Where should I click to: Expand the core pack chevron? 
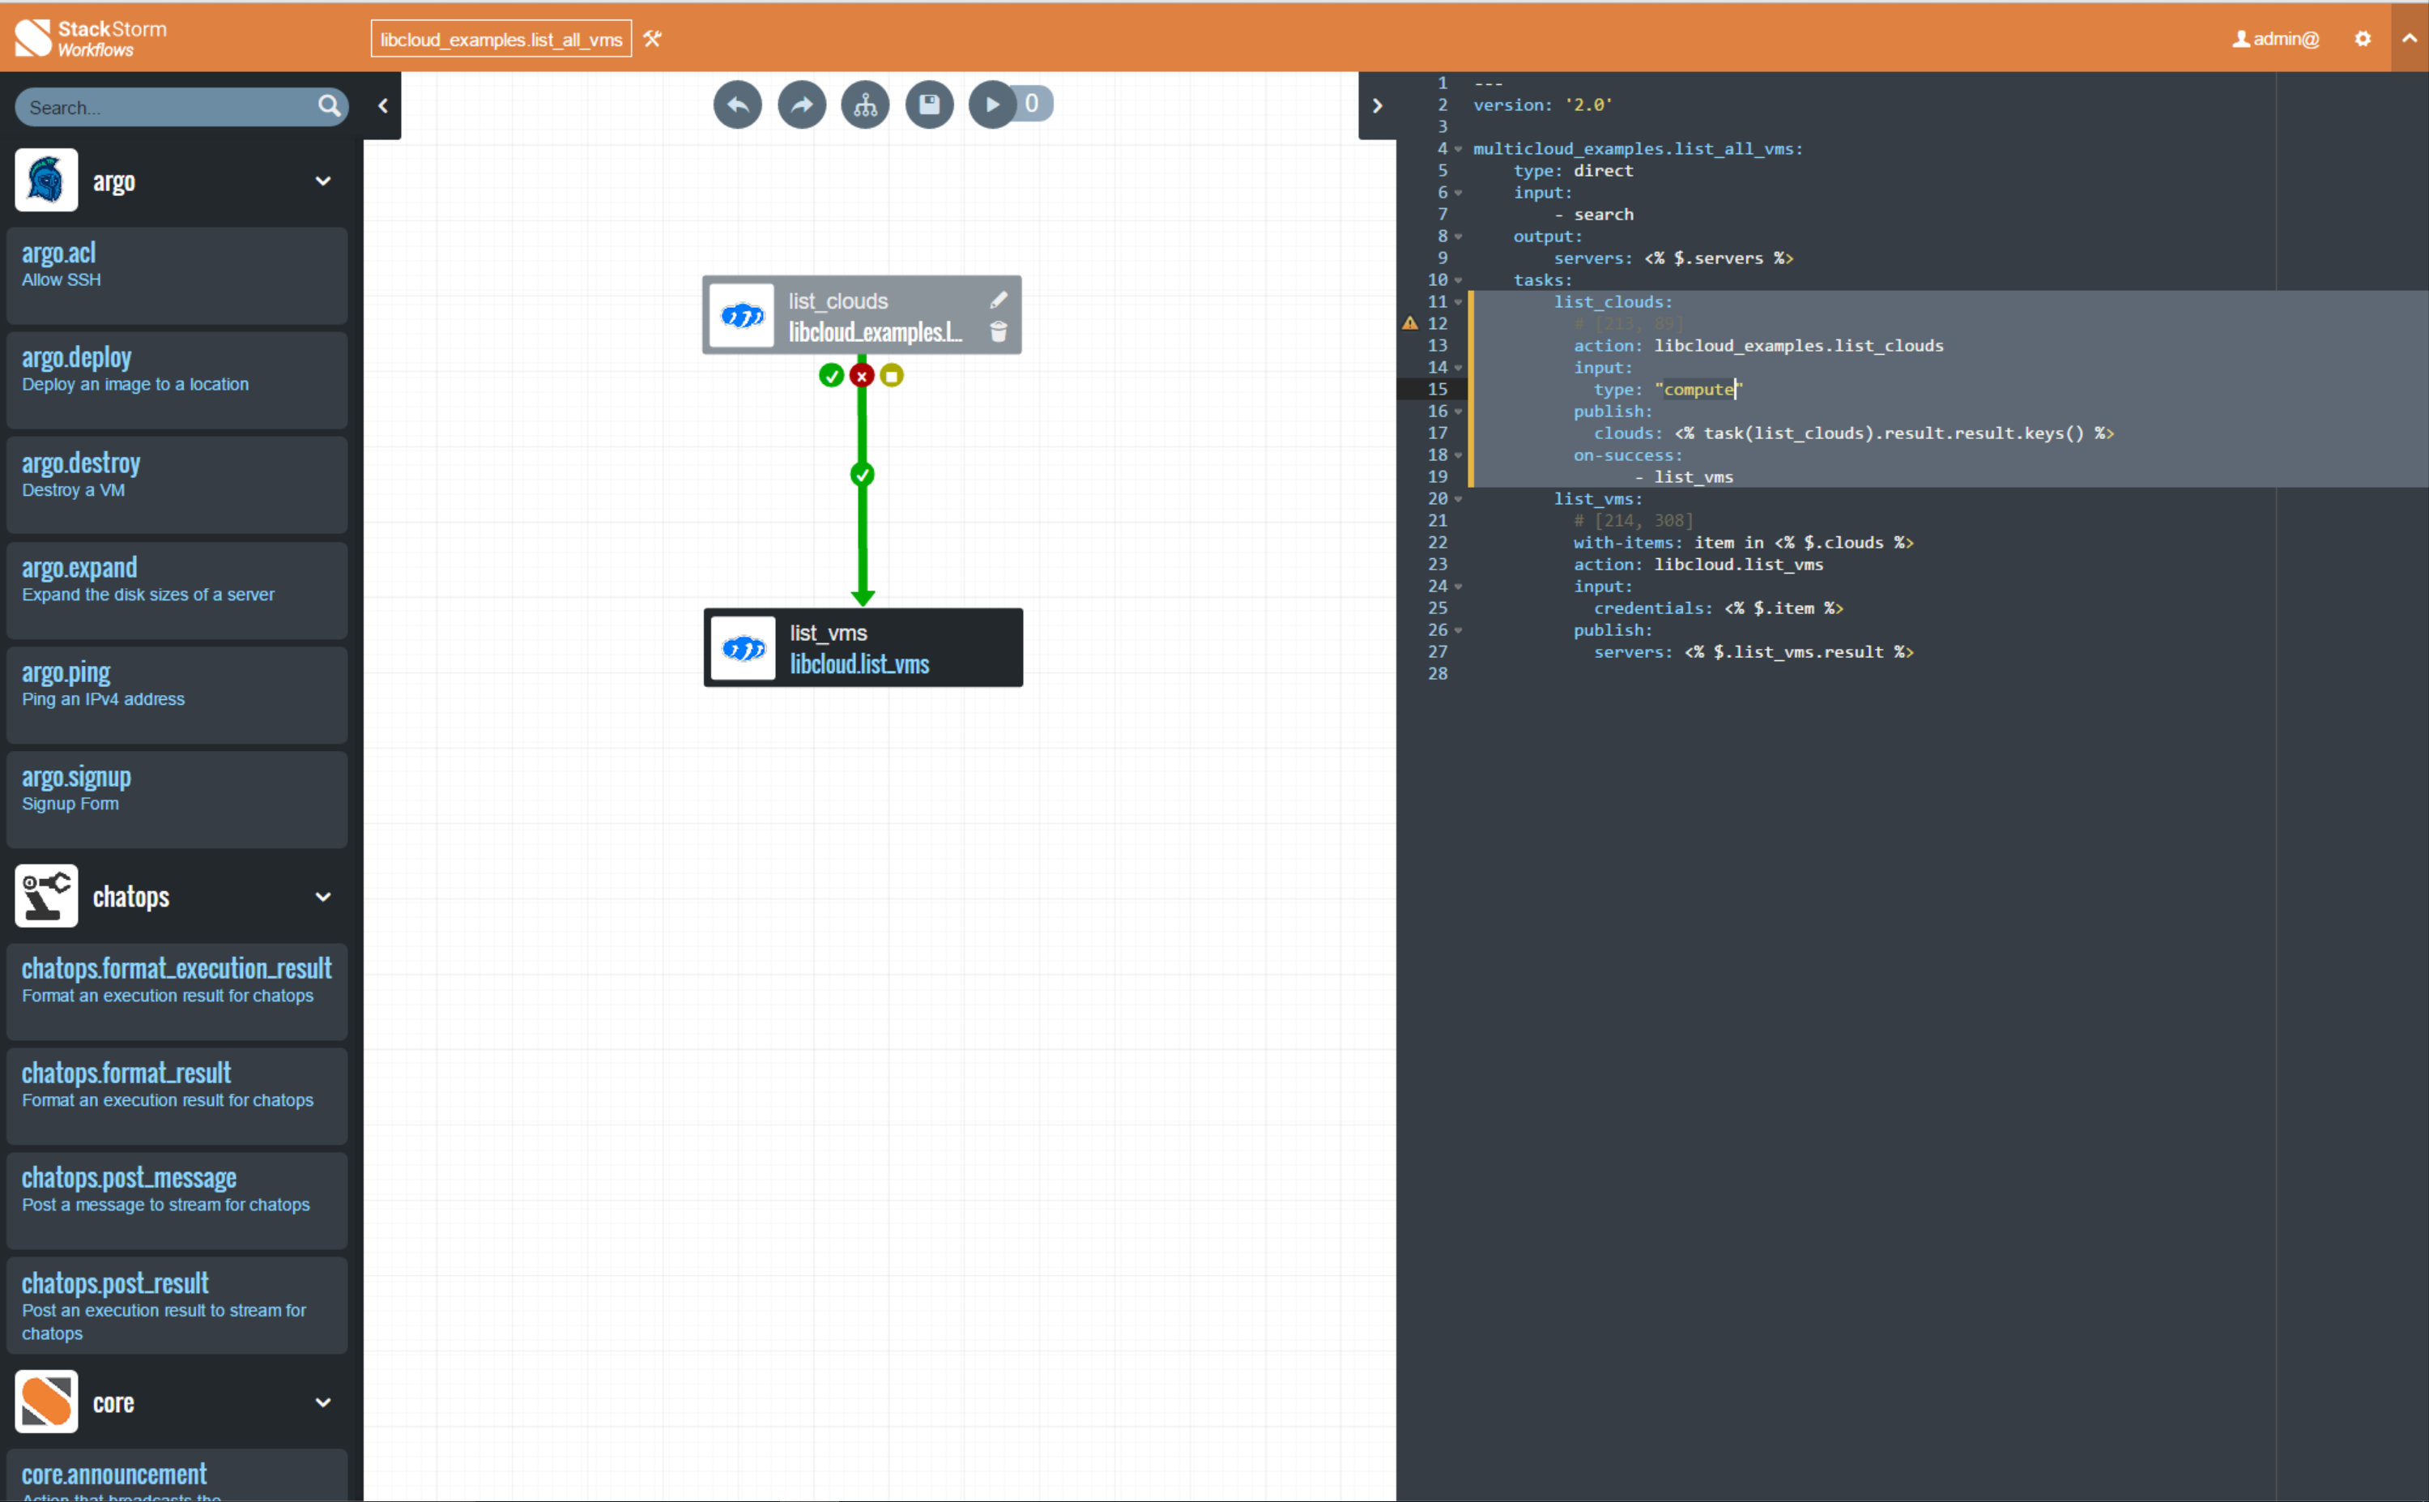pos(322,1402)
